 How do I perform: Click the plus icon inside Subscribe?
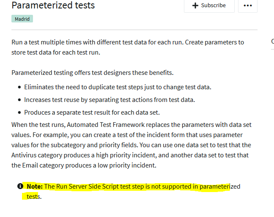coord(195,5)
